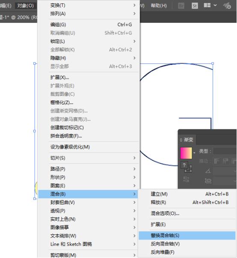Open the 图像描摹 submenu

(x=89, y=228)
